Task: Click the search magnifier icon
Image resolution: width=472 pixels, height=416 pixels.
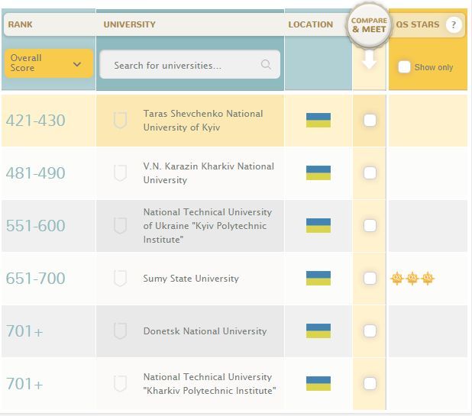Action: (266, 64)
